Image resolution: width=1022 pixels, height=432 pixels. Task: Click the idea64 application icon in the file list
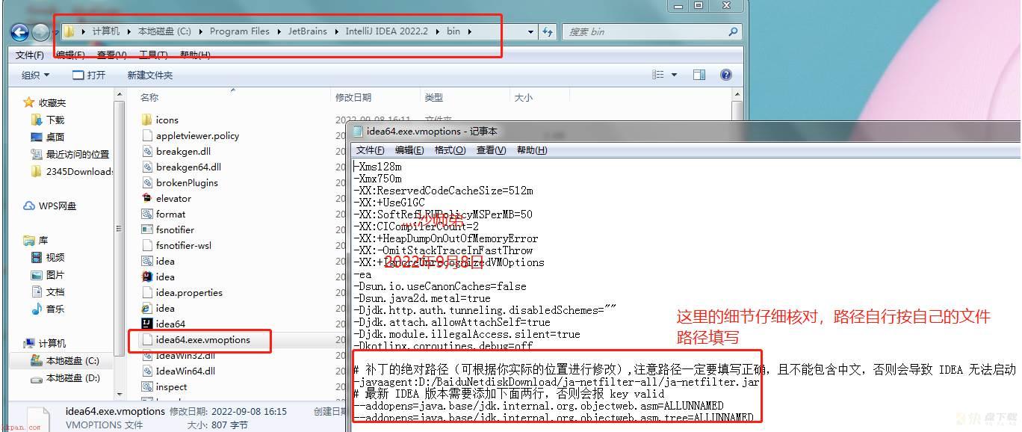tap(147, 324)
